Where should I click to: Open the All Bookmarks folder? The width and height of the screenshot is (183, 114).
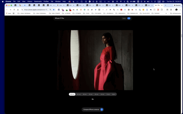tap(175, 14)
